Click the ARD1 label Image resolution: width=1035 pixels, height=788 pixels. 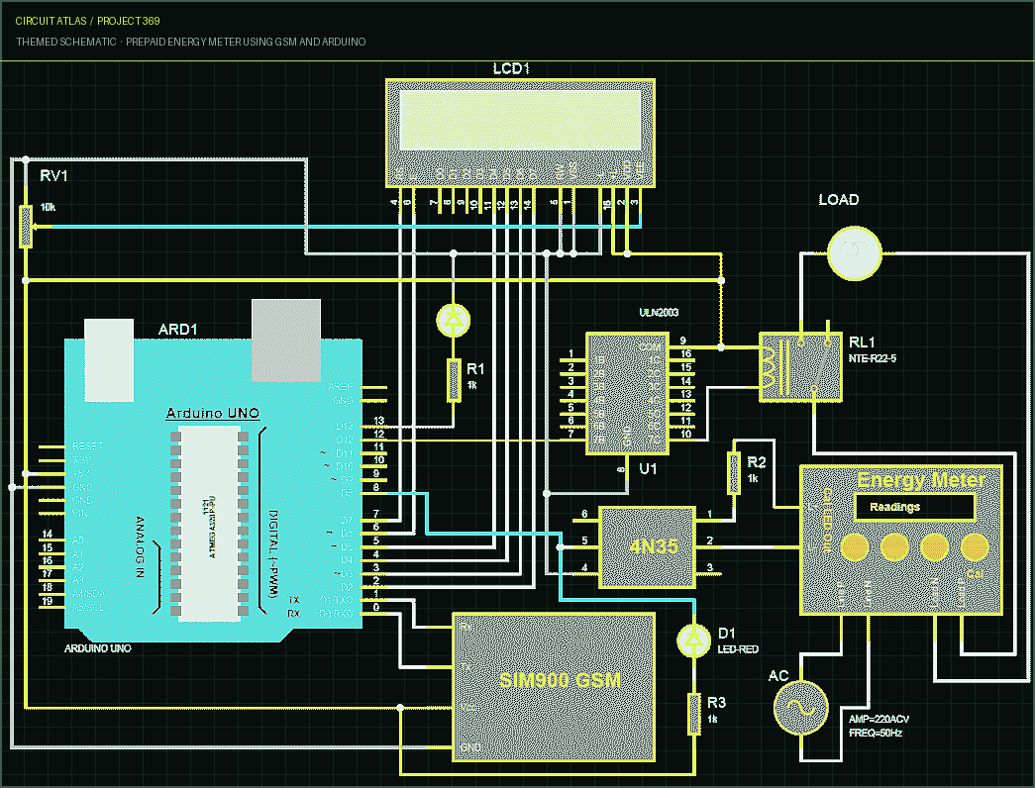click(177, 330)
